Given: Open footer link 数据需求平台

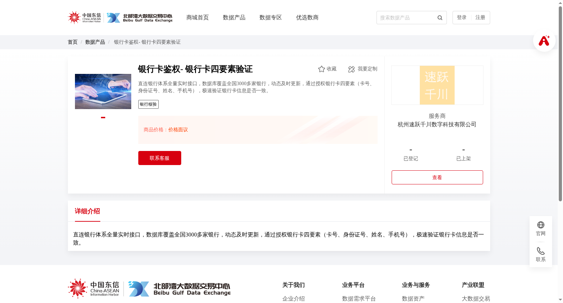Looking at the screenshot, I should pyautogui.click(x=359, y=299).
